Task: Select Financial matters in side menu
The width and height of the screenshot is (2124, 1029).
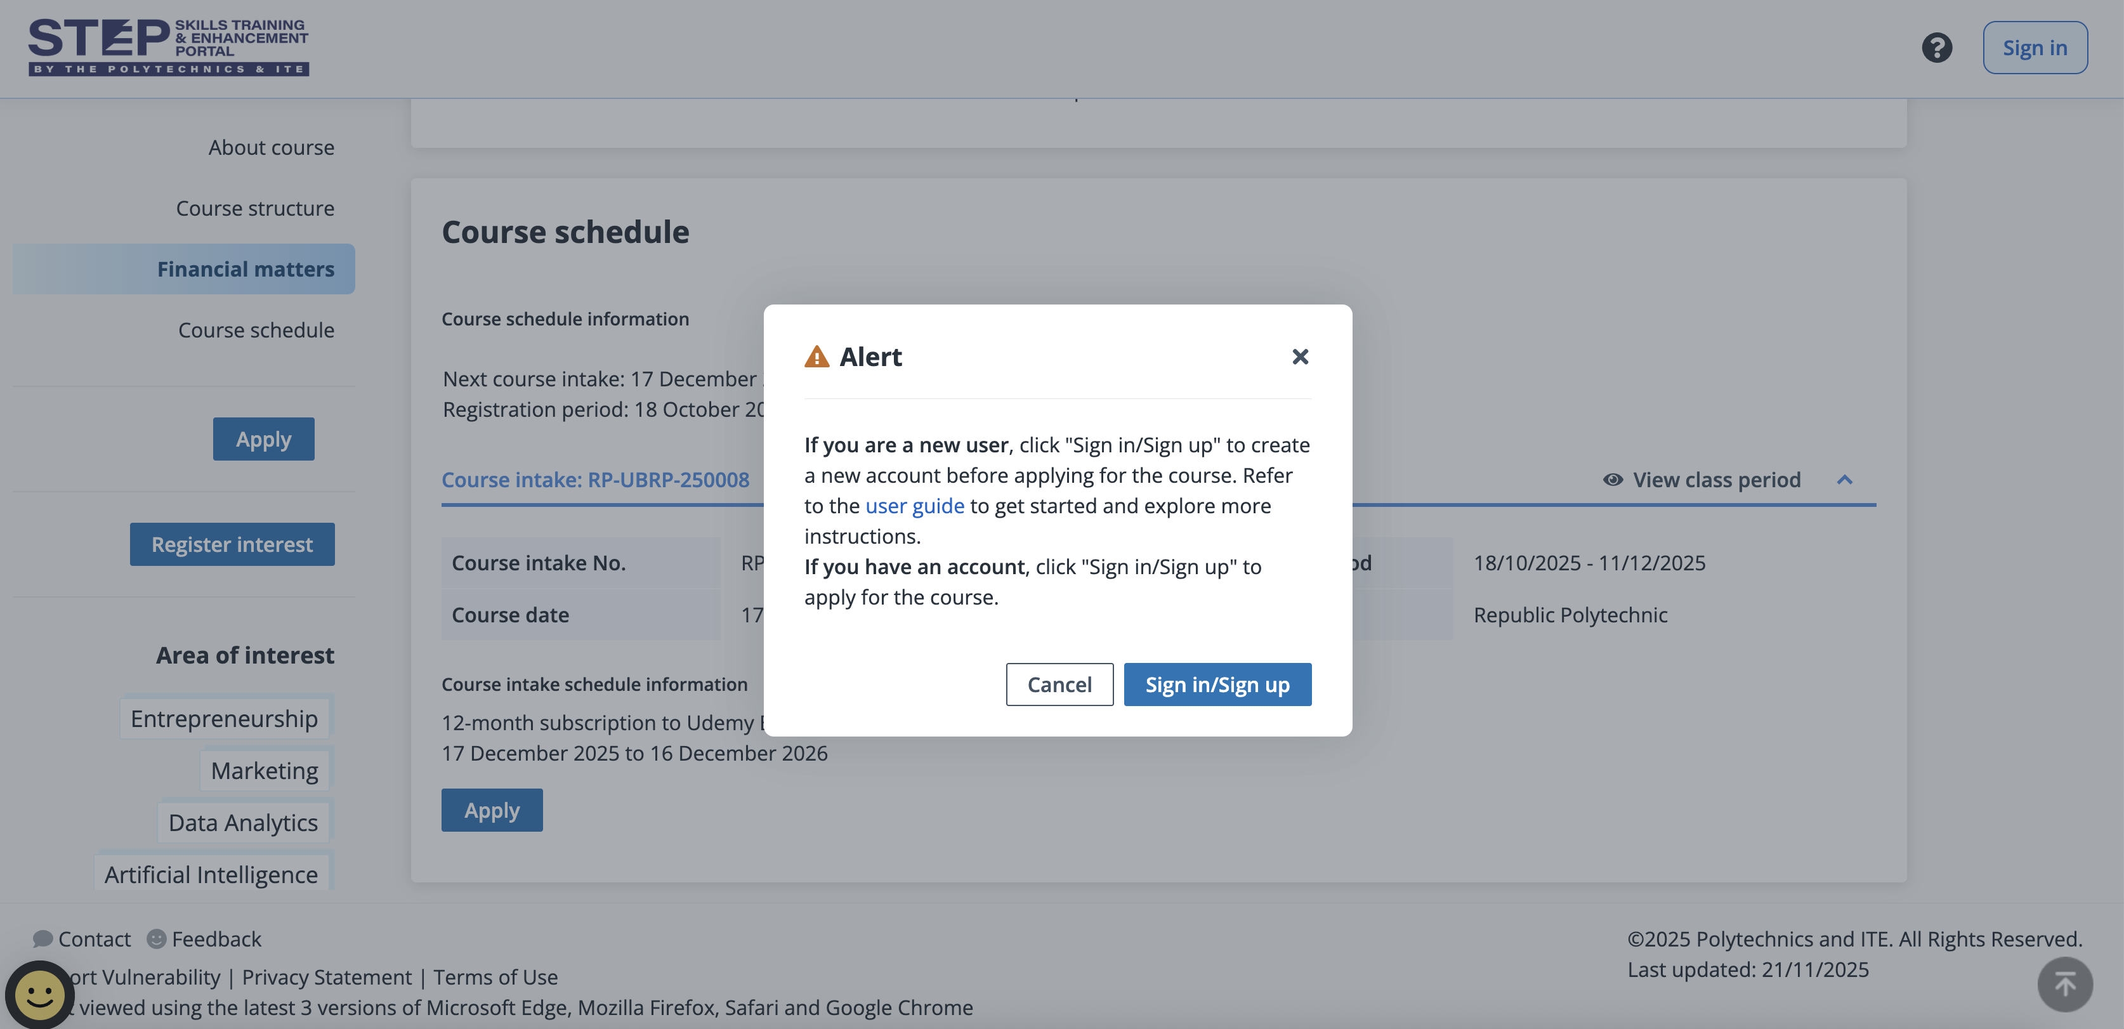Action: pyautogui.click(x=246, y=270)
